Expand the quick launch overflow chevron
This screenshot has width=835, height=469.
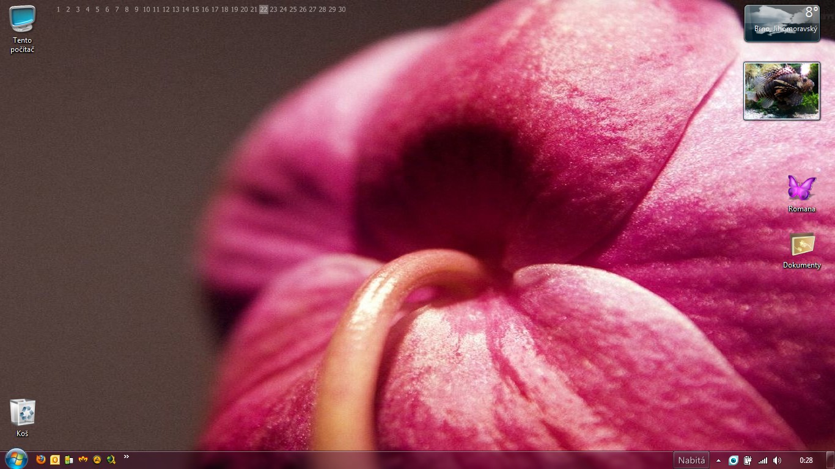click(127, 456)
